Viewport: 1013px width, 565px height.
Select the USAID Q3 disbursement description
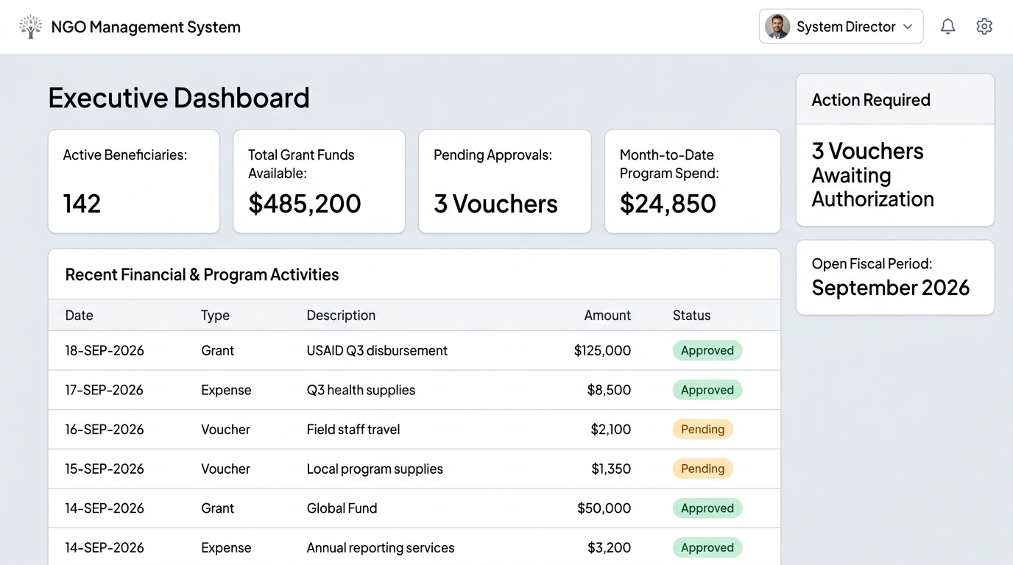coord(377,351)
